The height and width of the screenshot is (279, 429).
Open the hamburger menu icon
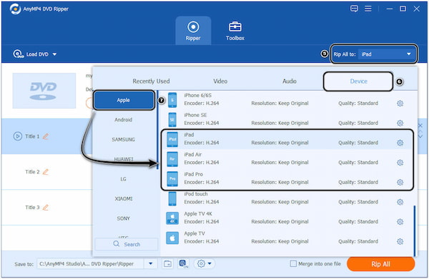click(368, 9)
